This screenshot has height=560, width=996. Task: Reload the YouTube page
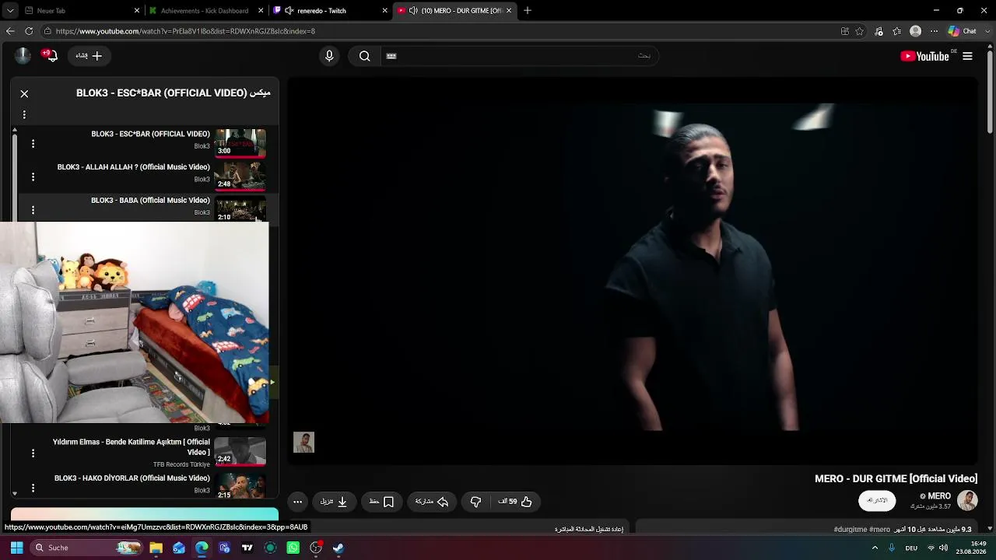coord(29,31)
